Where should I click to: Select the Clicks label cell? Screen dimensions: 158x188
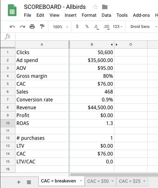(42, 52)
